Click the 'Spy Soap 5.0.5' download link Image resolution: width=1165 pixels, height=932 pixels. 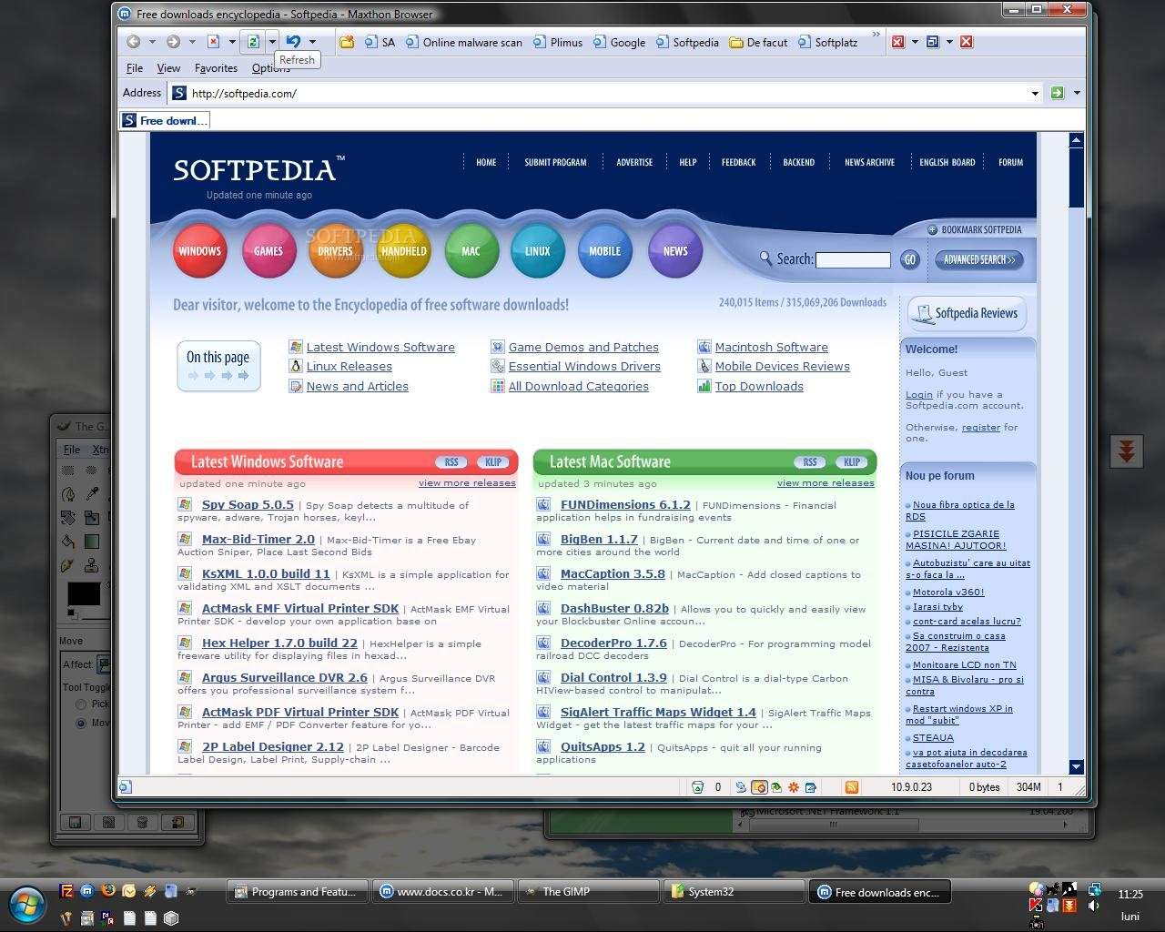click(248, 504)
